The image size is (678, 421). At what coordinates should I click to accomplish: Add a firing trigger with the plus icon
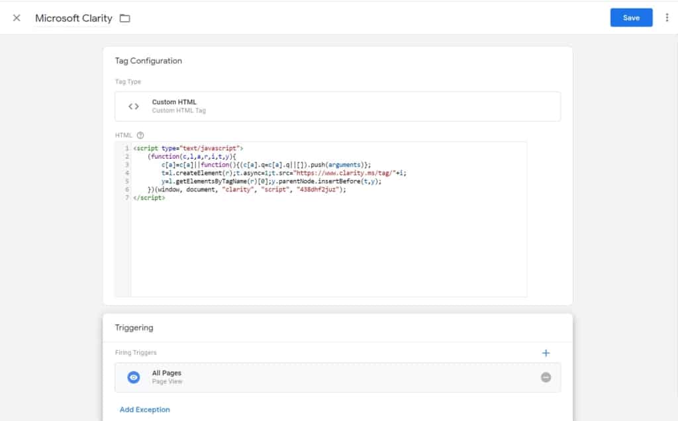pos(546,353)
